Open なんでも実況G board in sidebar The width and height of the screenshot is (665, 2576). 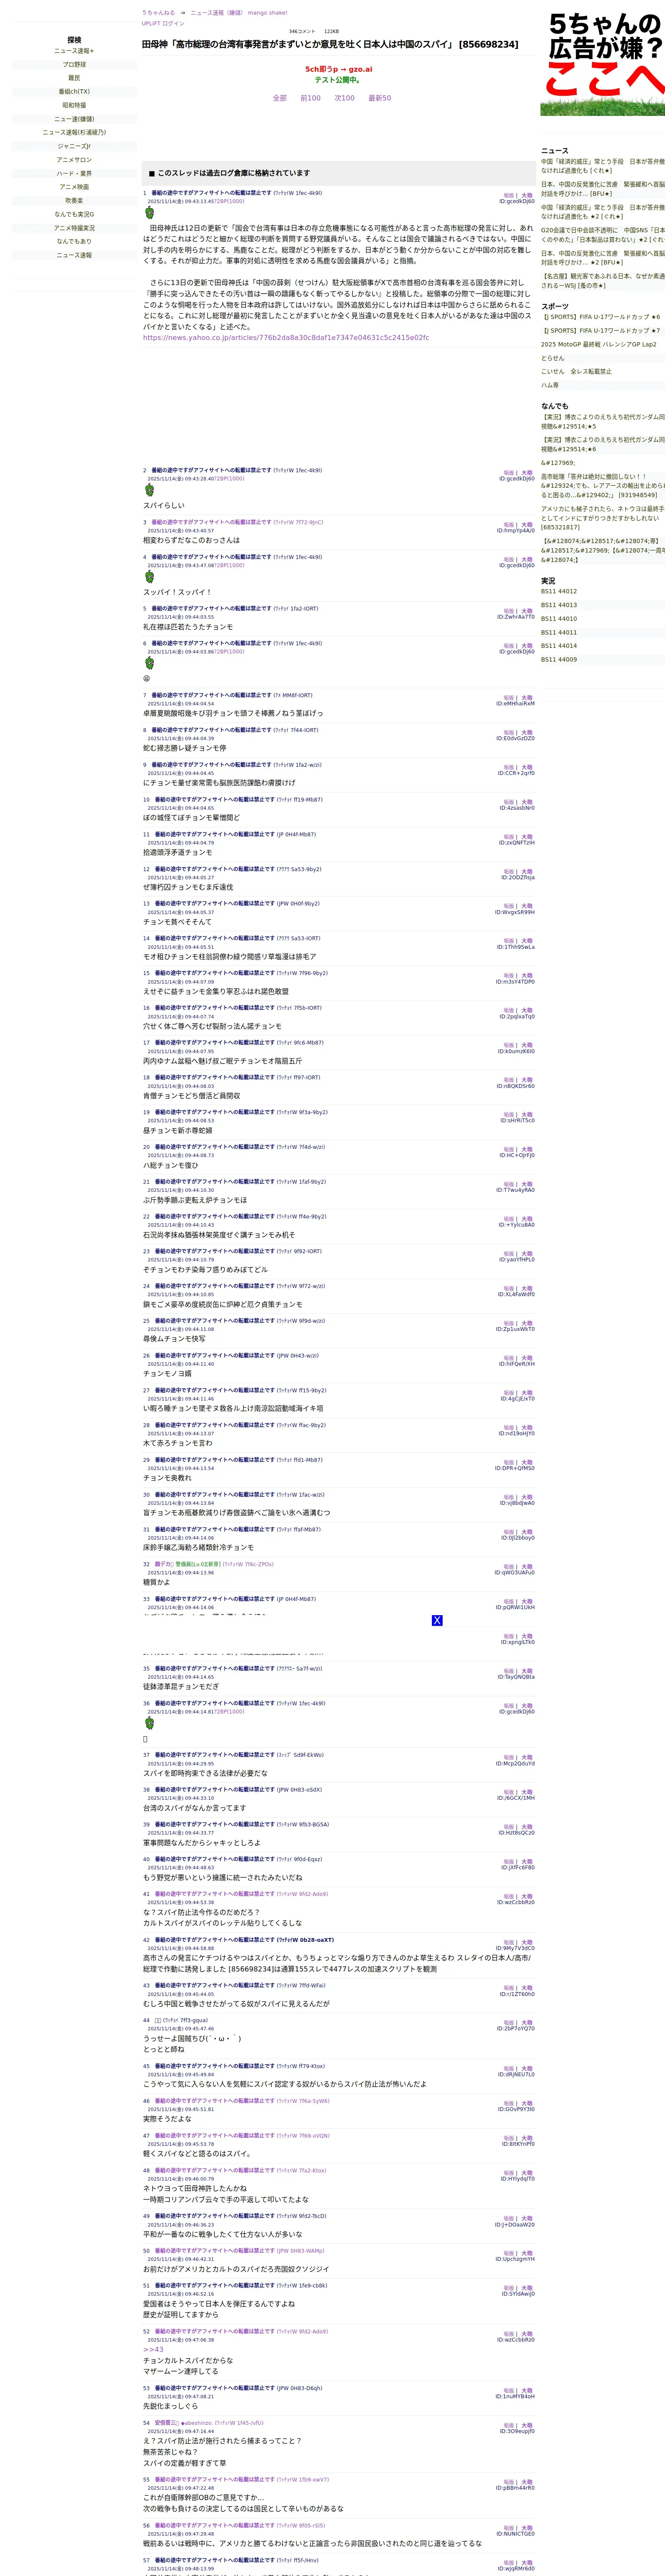coord(74,214)
